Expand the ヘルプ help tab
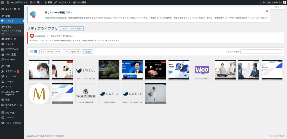 click(x=277, y=7)
